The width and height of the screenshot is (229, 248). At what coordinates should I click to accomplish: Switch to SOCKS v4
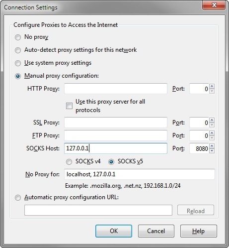point(69,162)
